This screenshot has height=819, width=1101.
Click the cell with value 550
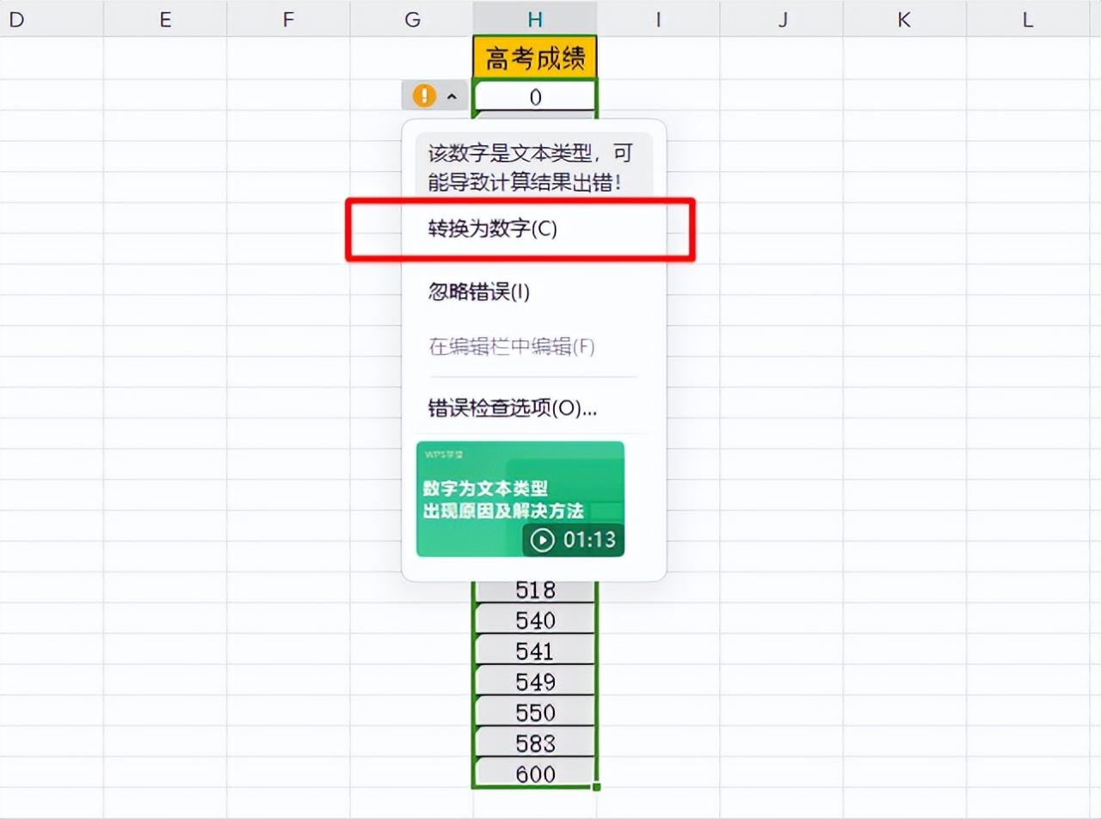pos(535,712)
